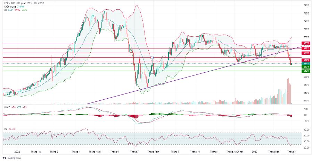312x162 pixels.
Task: Select the red 685'2 price label
Action: (x=306, y=43)
